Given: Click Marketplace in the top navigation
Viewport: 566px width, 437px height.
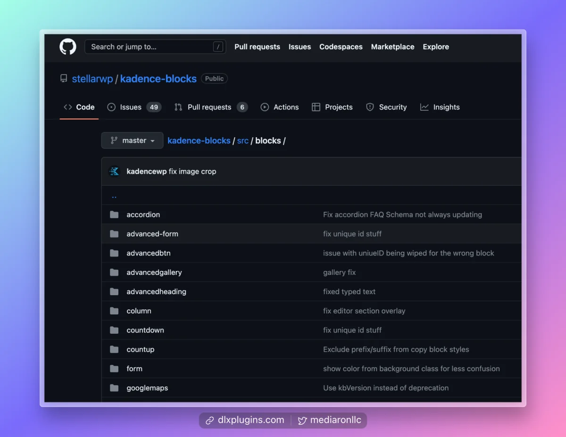Looking at the screenshot, I should click(x=392, y=47).
